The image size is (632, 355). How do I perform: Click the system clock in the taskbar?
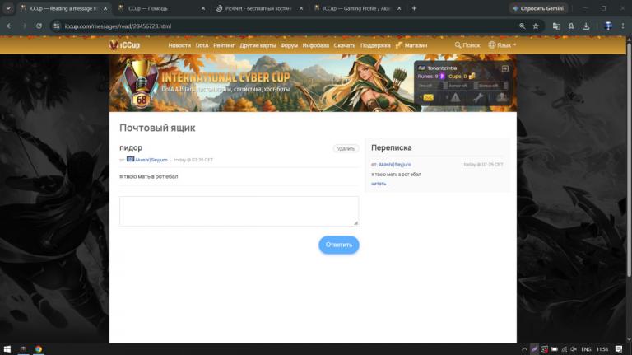[602, 349]
